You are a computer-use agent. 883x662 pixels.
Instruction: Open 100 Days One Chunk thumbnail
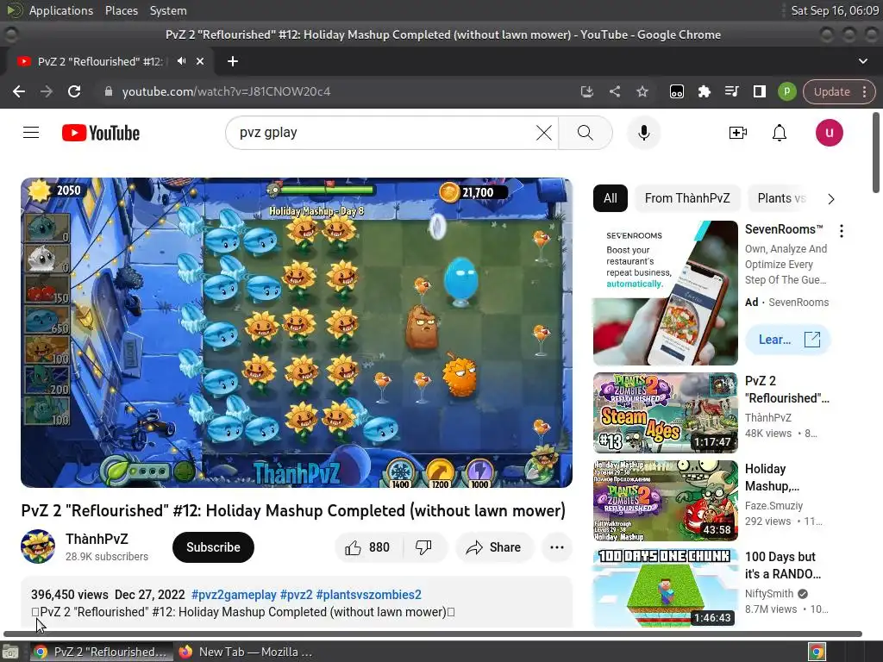pos(665,588)
